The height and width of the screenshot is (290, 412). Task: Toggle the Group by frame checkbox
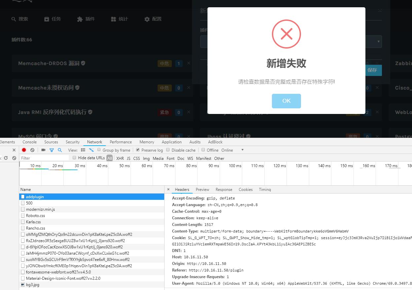point(99,150)
